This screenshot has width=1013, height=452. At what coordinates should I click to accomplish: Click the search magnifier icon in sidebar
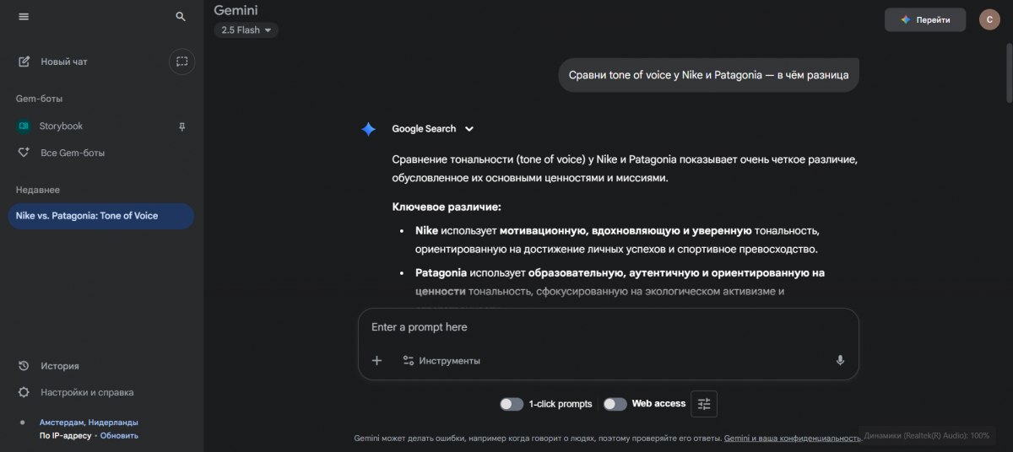pyautogui.click(x=181, y=16)
